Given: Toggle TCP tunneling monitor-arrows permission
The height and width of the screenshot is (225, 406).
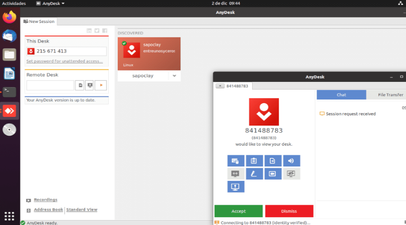Looking at the screenshot, I should coord(235,174).
